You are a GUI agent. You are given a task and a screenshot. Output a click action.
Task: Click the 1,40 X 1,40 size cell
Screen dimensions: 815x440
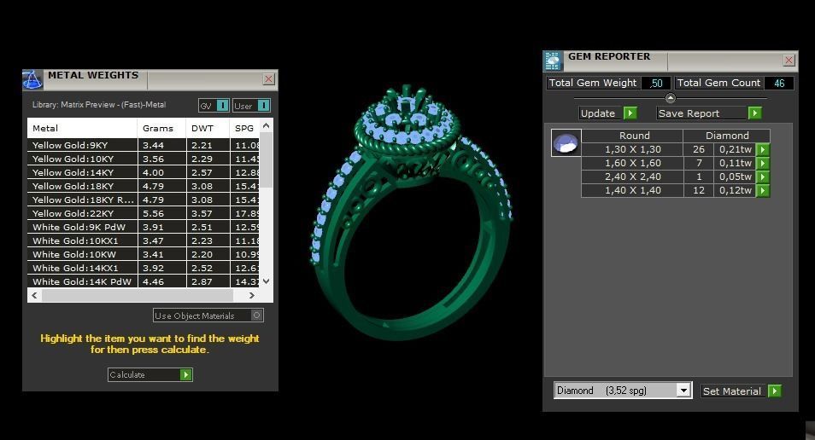632,190
